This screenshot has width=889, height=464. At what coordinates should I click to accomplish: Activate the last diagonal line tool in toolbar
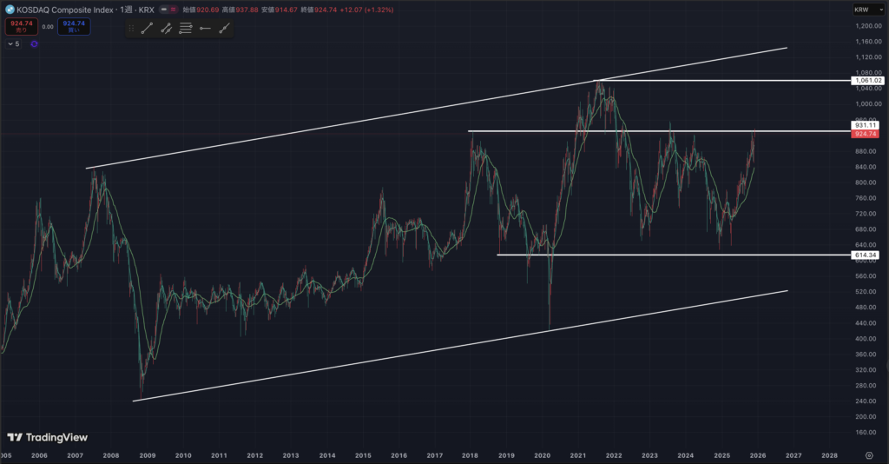[224, 28]
